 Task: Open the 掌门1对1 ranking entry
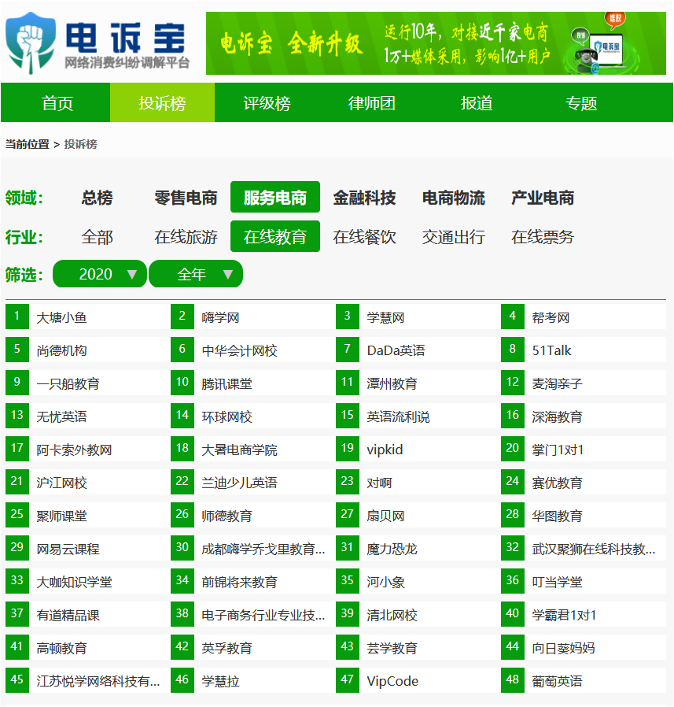584,449
